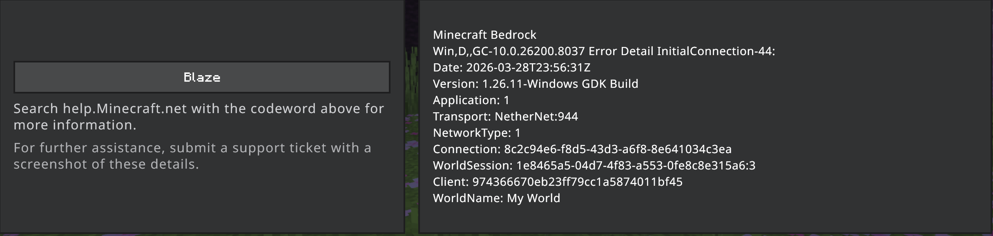993x236 pixels.
Task: Click the Version 1.26.11-Windows GDK Build line
Action: (535, 84)
